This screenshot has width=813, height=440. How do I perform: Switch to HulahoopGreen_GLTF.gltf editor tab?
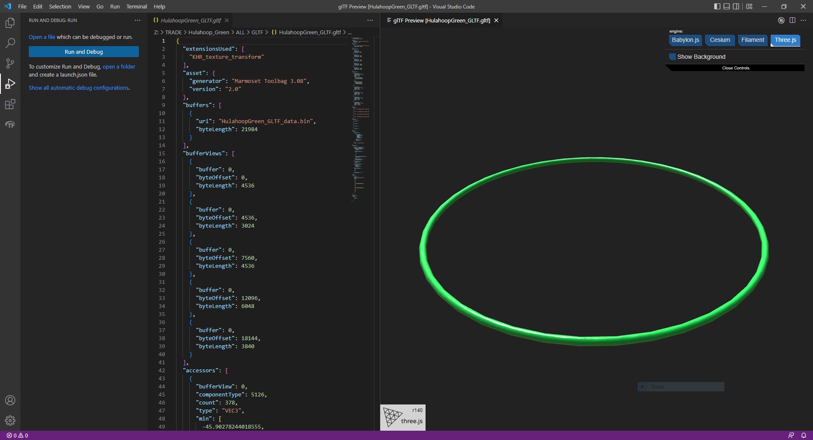tap(191, 20)
